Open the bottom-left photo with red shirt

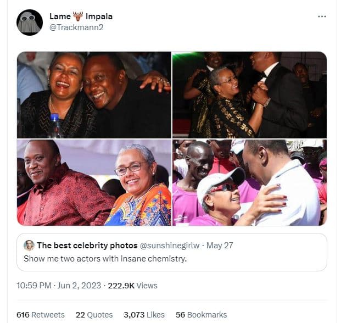click(94, 182)
